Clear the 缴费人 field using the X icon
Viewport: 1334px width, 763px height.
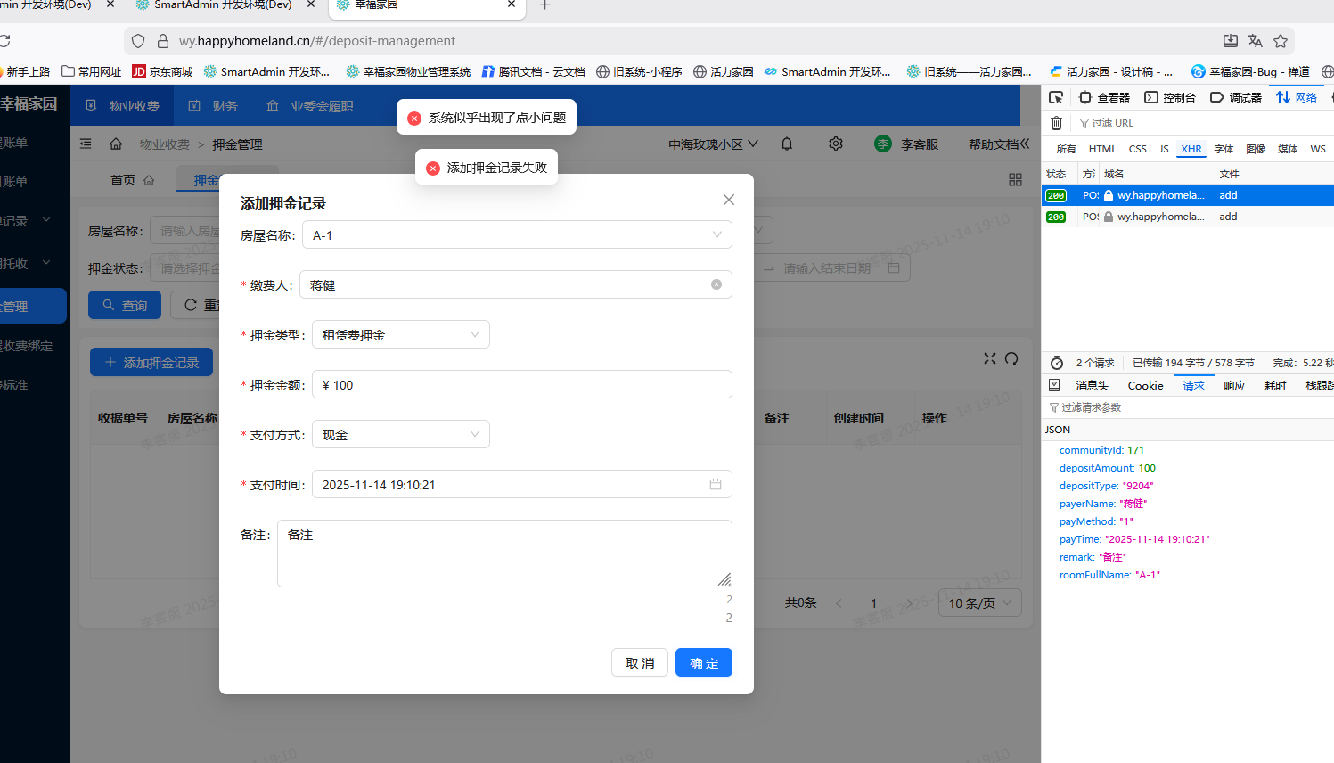coord(716,283)
